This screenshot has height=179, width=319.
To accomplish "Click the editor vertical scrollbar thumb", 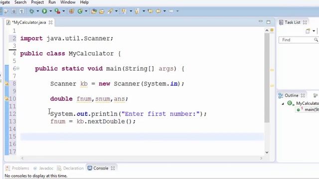I will (267, 78).
